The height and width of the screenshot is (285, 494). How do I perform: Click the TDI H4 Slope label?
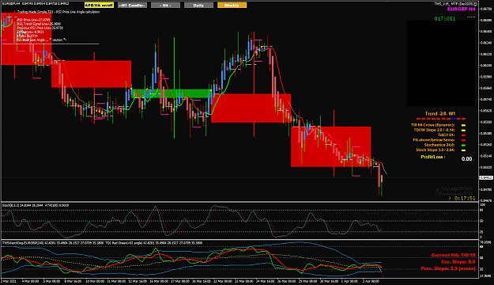point(434,130)
